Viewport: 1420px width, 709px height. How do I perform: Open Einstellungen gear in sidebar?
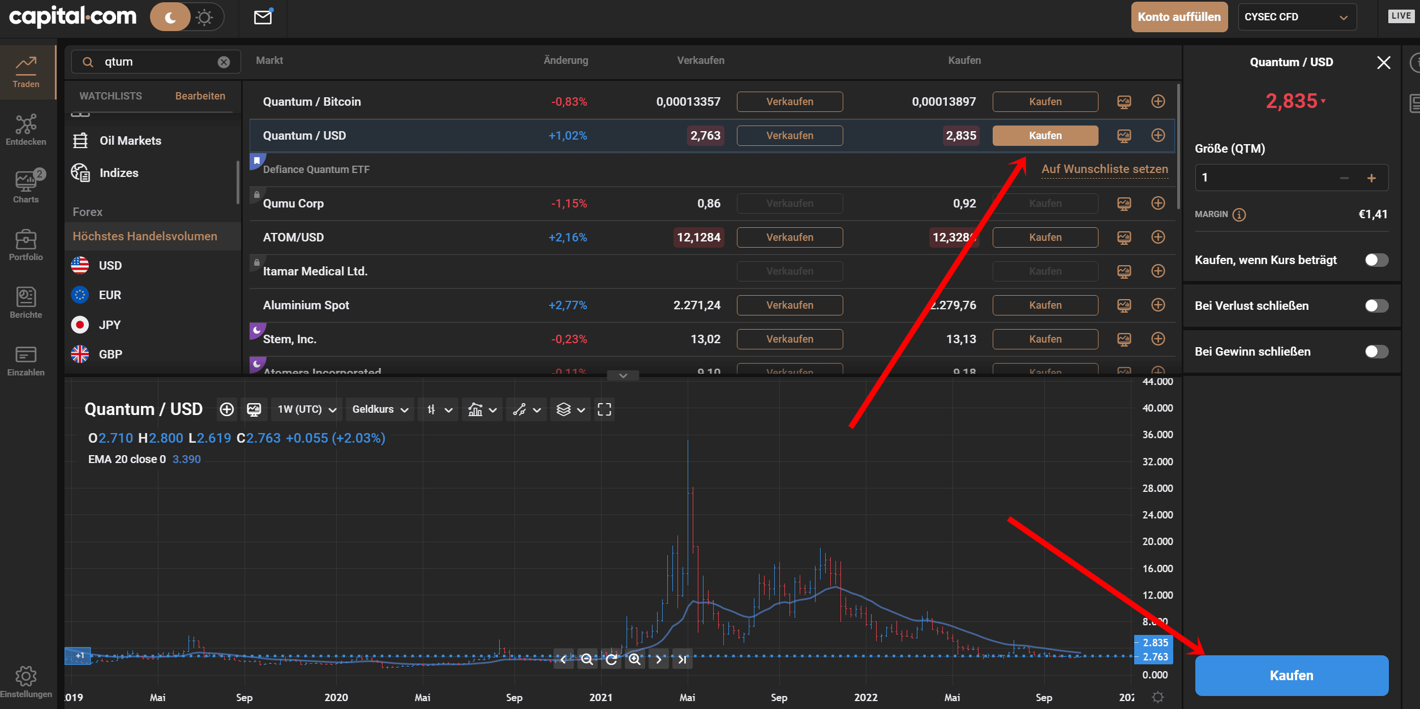tap(26, 682)
